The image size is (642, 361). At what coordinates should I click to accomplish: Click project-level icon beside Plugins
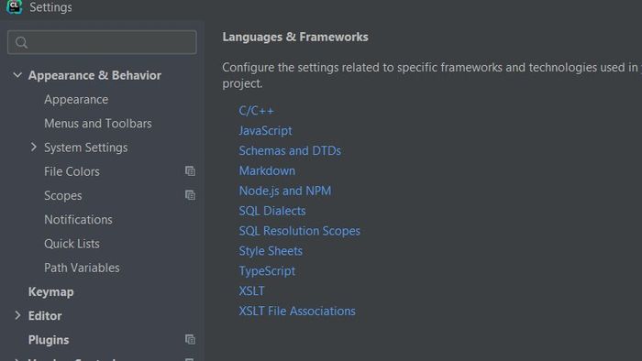click(190, 339)
